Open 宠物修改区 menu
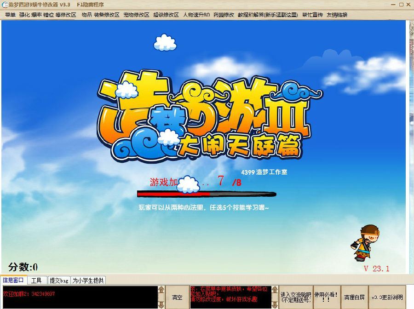414x309 pixels. (x=136, y=15)
